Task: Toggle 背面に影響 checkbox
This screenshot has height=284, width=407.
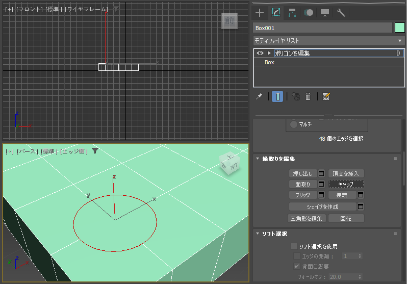Action: click(297, 266)
